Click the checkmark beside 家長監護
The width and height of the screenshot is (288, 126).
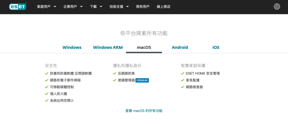click(183, 80)
